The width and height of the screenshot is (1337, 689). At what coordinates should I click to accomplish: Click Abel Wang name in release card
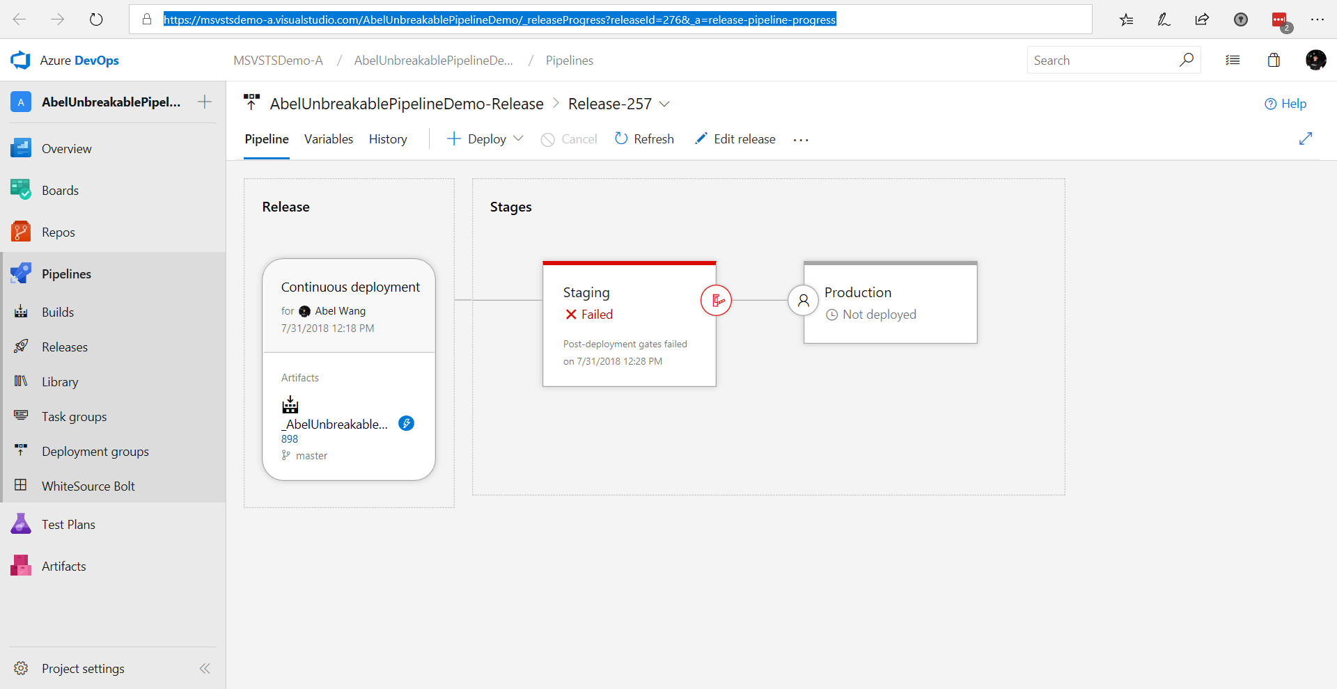(x=340, y=311)
